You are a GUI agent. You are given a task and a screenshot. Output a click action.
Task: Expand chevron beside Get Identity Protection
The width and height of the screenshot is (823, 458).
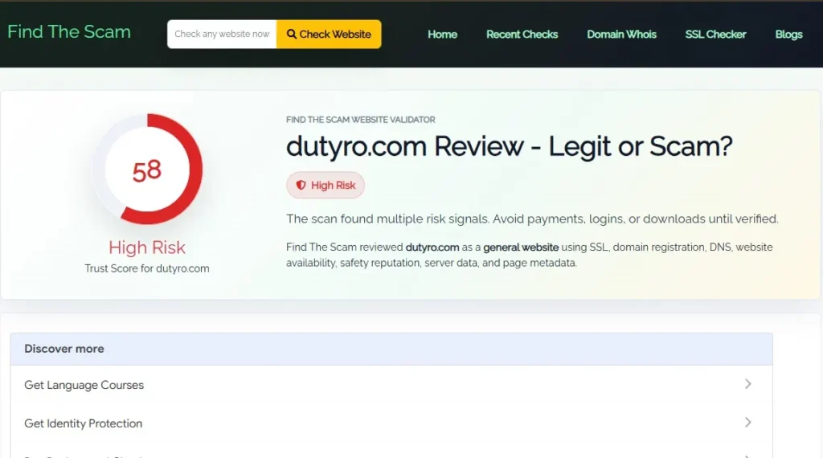pyautogui.click(x=748, y=423)
